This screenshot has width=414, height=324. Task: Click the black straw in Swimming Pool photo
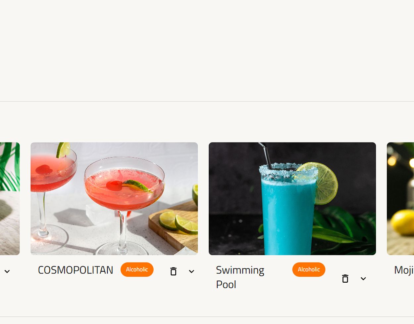pos(266,156)
